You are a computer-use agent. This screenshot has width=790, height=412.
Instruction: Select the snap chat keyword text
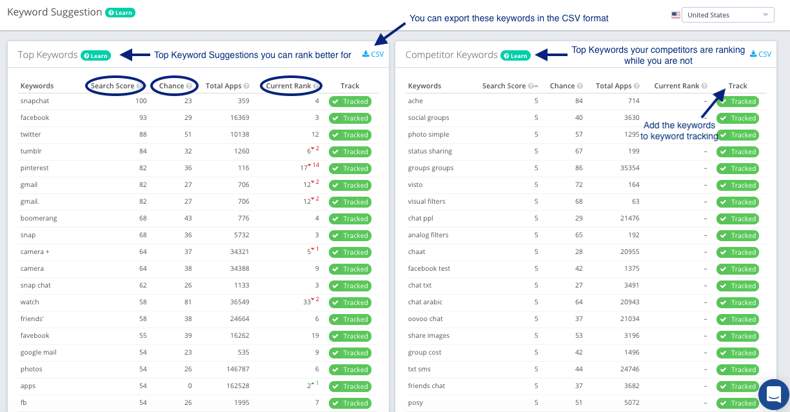[35, 286]
